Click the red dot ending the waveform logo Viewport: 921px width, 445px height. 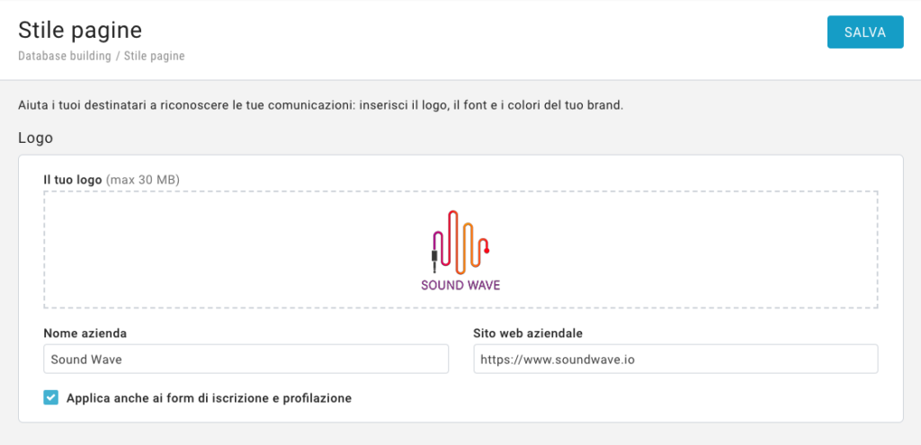(x=487, y=251)
